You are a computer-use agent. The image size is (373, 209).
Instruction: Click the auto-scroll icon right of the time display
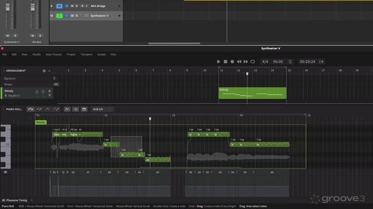click(322, 62)
